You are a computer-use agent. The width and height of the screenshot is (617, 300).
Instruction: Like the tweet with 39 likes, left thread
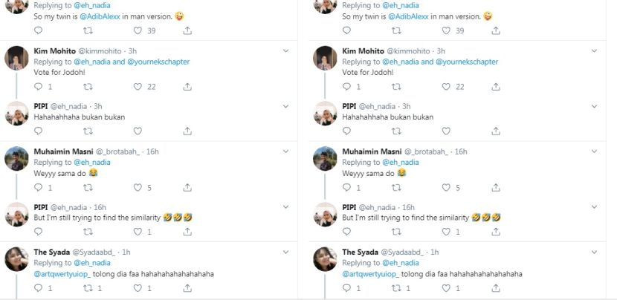138,30
